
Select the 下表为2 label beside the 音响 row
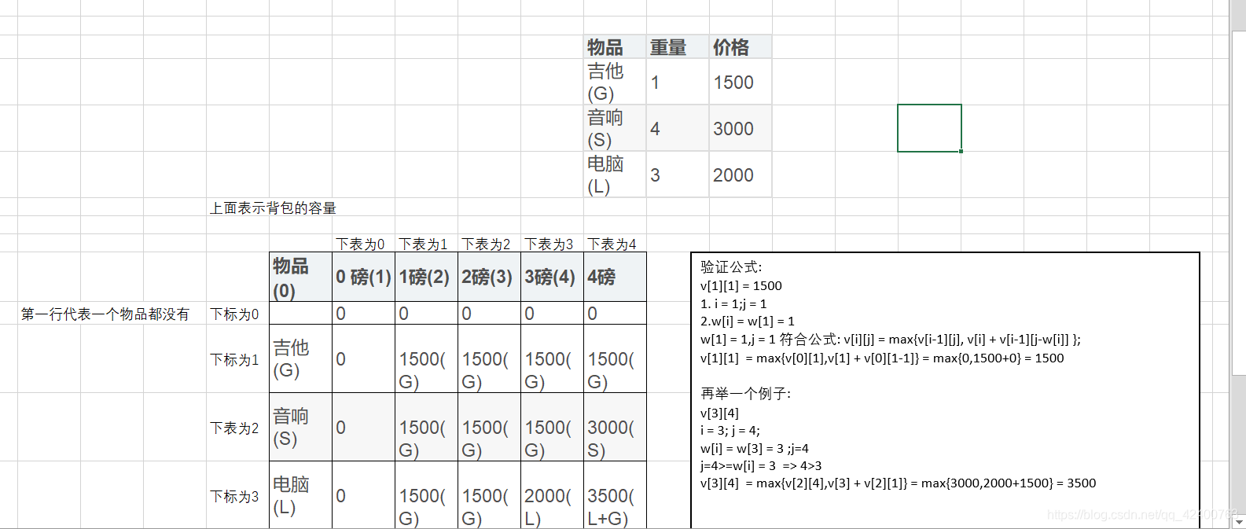pos(234,428)
